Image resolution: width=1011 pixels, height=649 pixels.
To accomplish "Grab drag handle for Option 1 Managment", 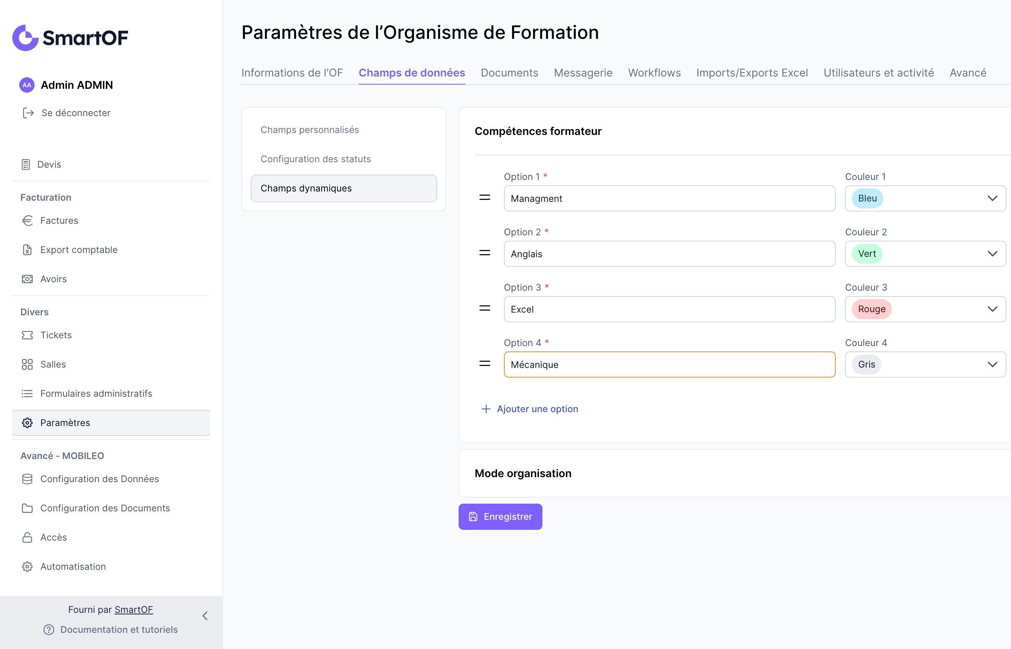I will tap(485, 197).
